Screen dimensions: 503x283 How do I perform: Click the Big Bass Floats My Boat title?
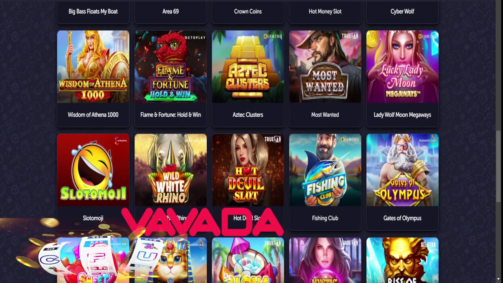(93, 11)
